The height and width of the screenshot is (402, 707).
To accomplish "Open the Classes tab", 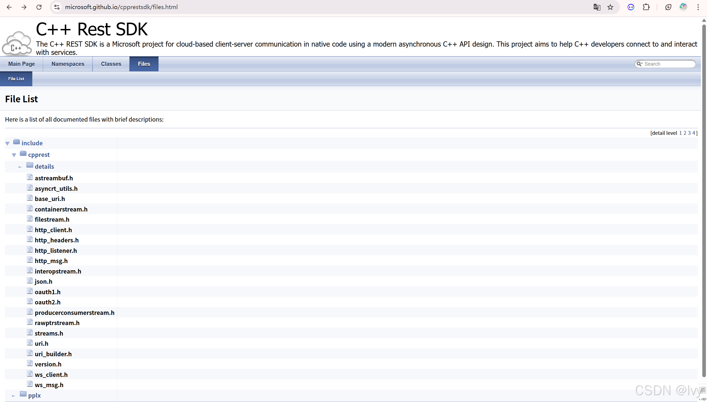I will (111, 64).
